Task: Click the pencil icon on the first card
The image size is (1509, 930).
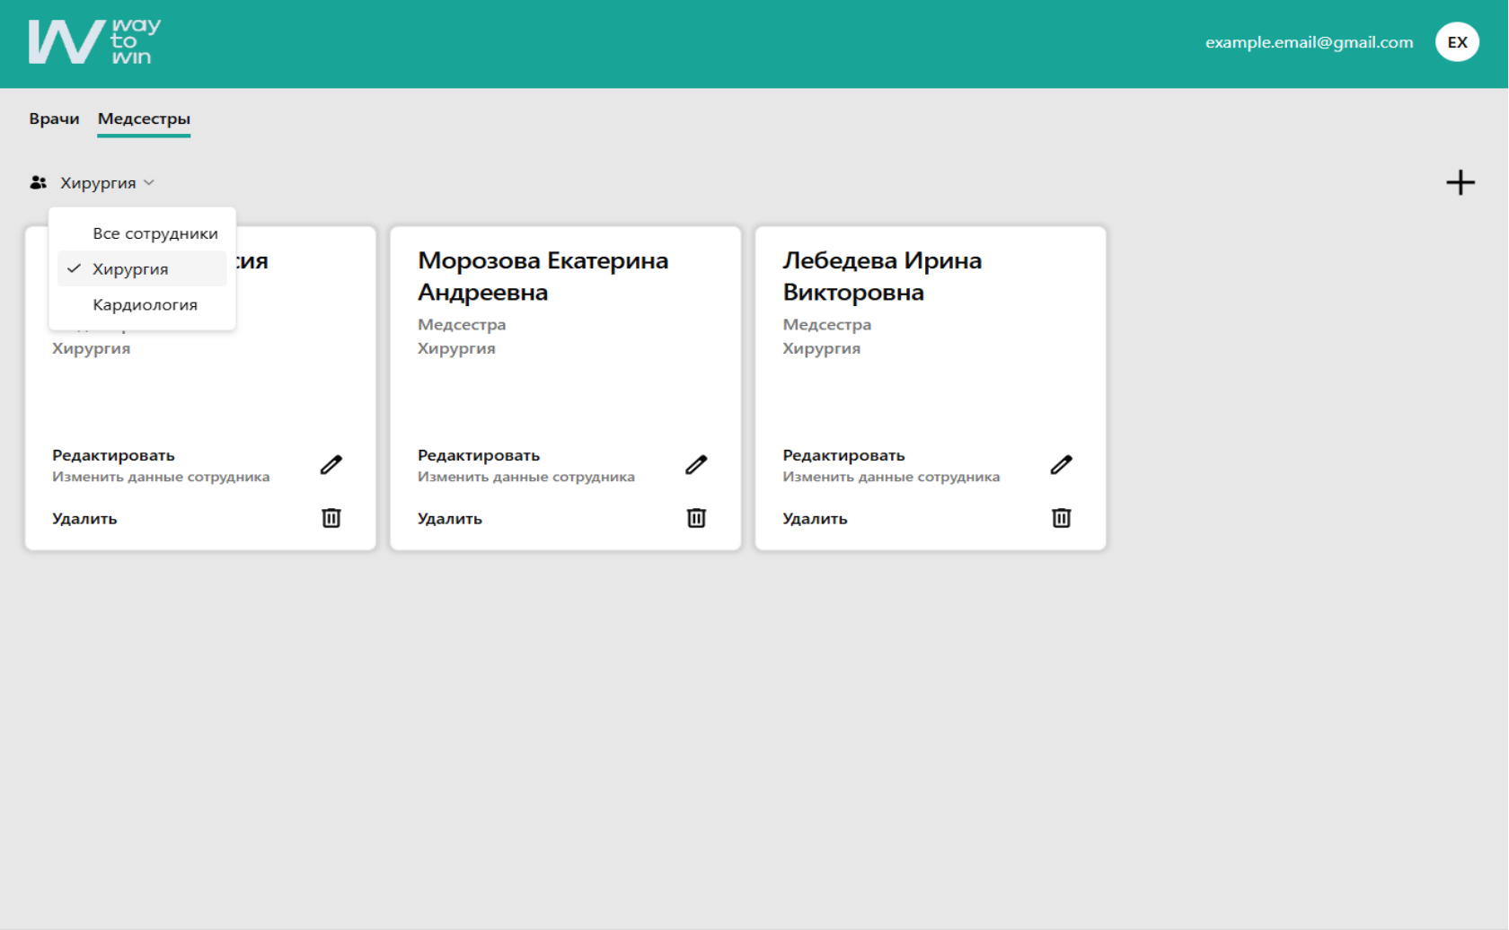Action: tap(331, 464)
